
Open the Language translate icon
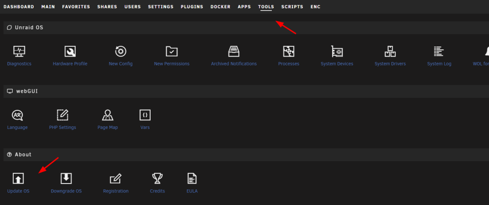click(x=18, y=115)
